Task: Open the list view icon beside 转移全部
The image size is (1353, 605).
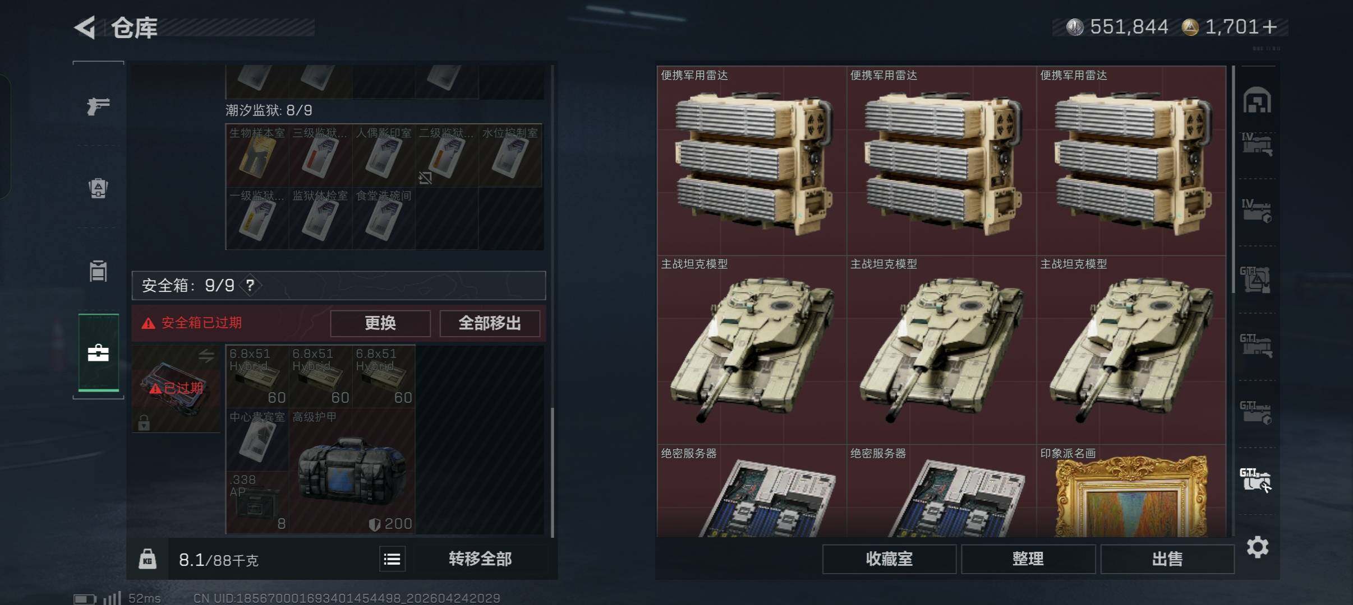Action: [x=392, y=559]
